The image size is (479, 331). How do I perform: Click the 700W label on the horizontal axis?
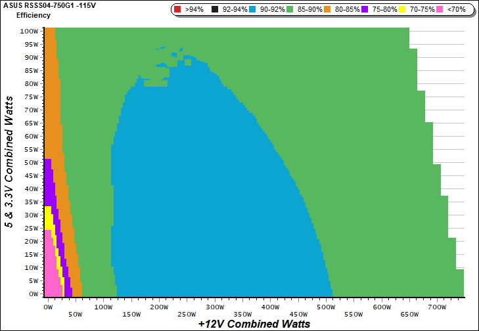[437, 307]
